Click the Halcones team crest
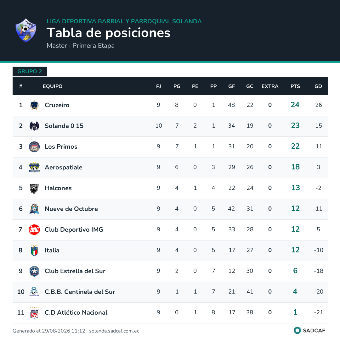This screenshot has height=347, width=340. (x=34, y=188)
